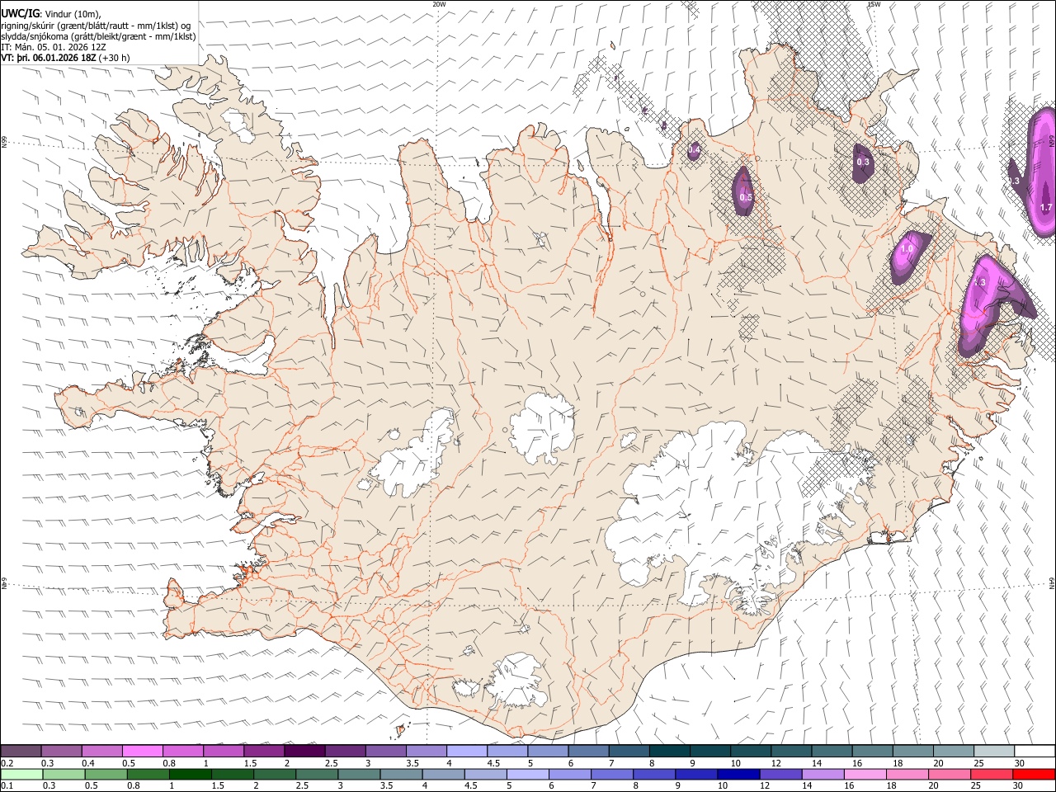Screen dimensions: 1056x792
Task: Click the 1.3 snowfall value in East Iceland
Action: 980,282
